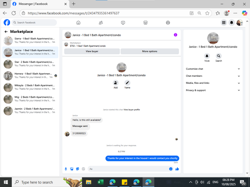This screenshot has height=187, width=250.
Task: Open the taskbar volume control
Action: [x=202, y=182]
